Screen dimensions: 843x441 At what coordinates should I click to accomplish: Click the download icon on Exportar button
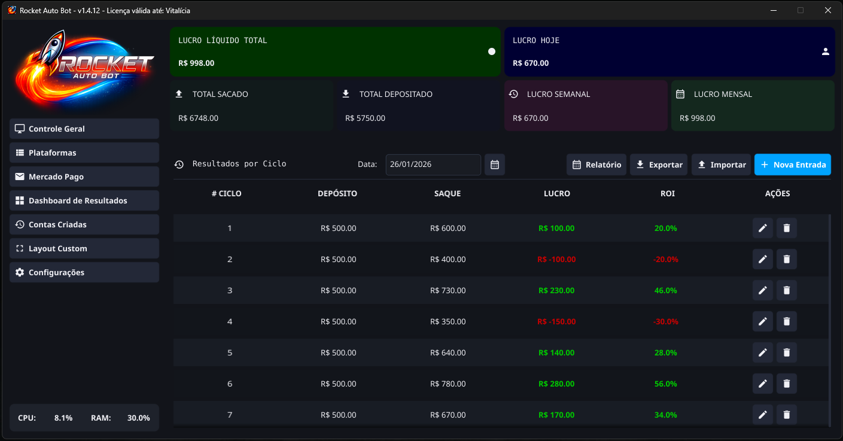click(x=640, y=165)
